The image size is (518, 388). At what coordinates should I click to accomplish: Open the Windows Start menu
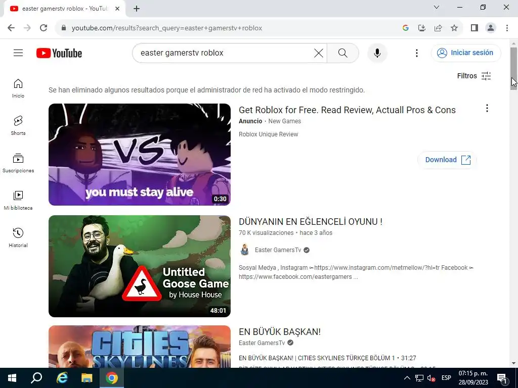point(12,378)
